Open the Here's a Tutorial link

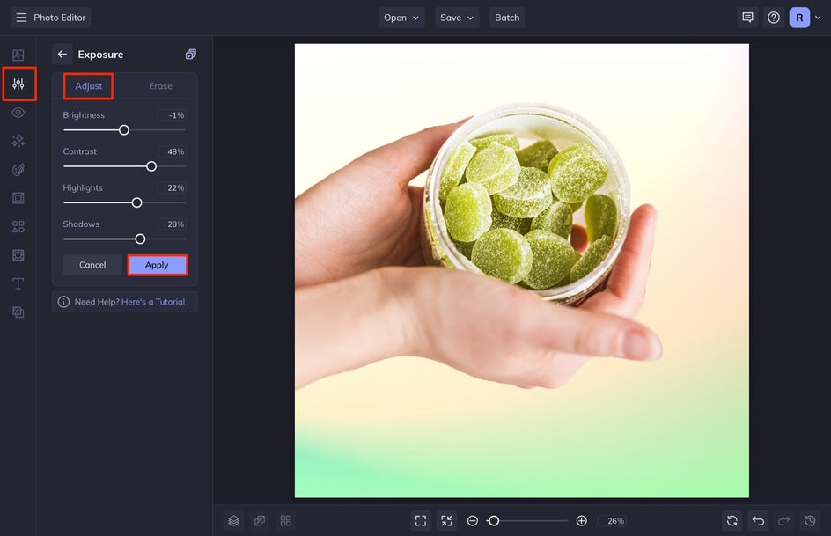pyautogui.click(x=153, y=302)
